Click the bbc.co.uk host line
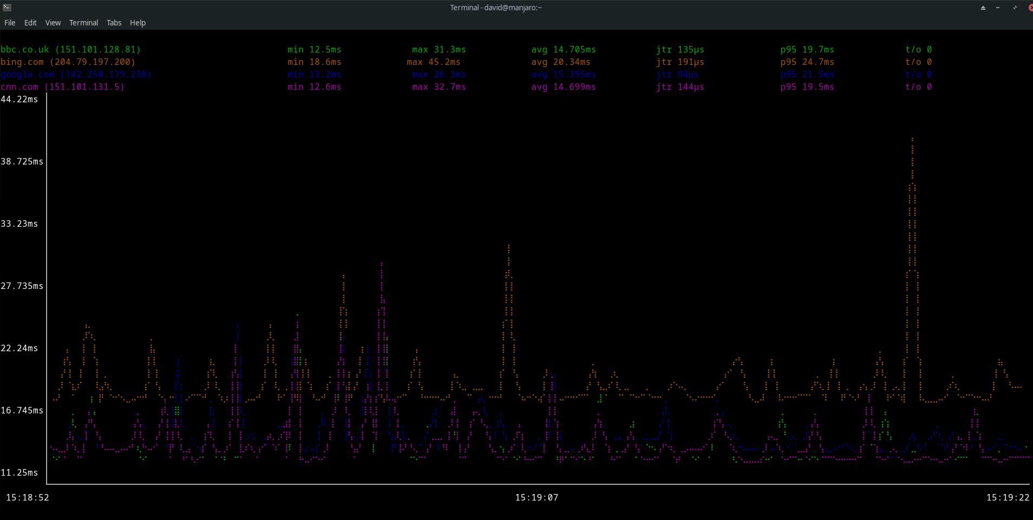Screen dimensions: 1033x520 click(70, 49)
